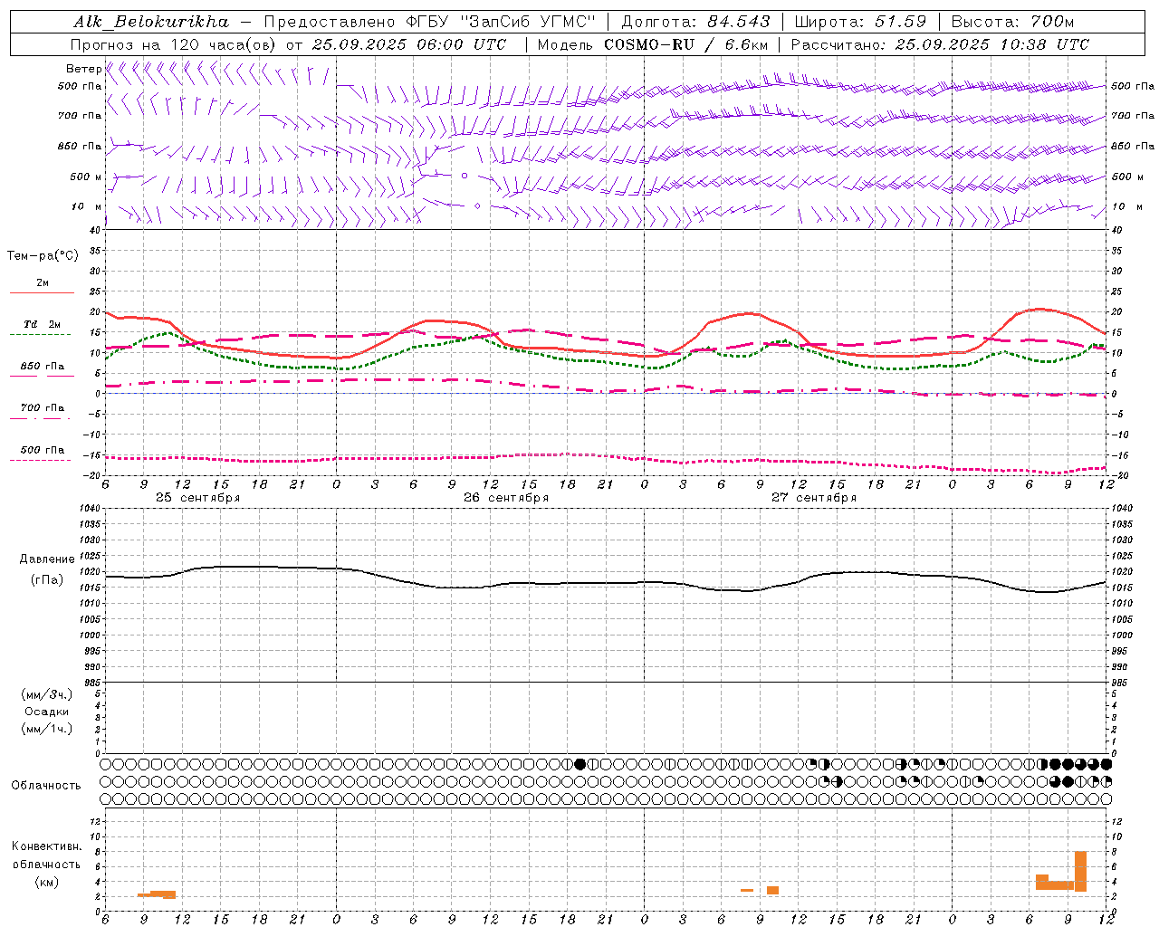The height and width of the screenshot is (927, 1159).
Task: Click the right-side 700 гПа wind level label
Action: click(x=1133, y=116)
